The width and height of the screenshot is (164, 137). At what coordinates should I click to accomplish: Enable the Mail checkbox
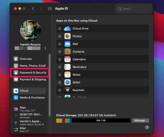tap(60, 44)
